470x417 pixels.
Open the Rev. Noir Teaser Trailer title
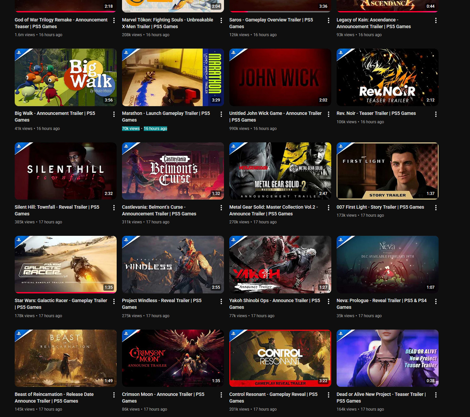pos(376,113)
